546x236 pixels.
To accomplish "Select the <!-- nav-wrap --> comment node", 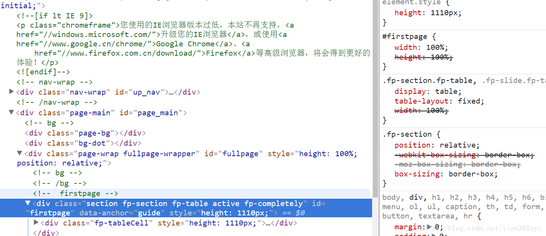I will (55, 82).
